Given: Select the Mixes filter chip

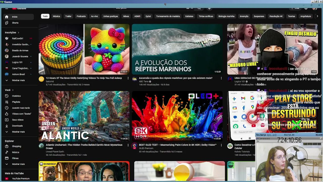Looking at the screenshot, I should (126, 16).
